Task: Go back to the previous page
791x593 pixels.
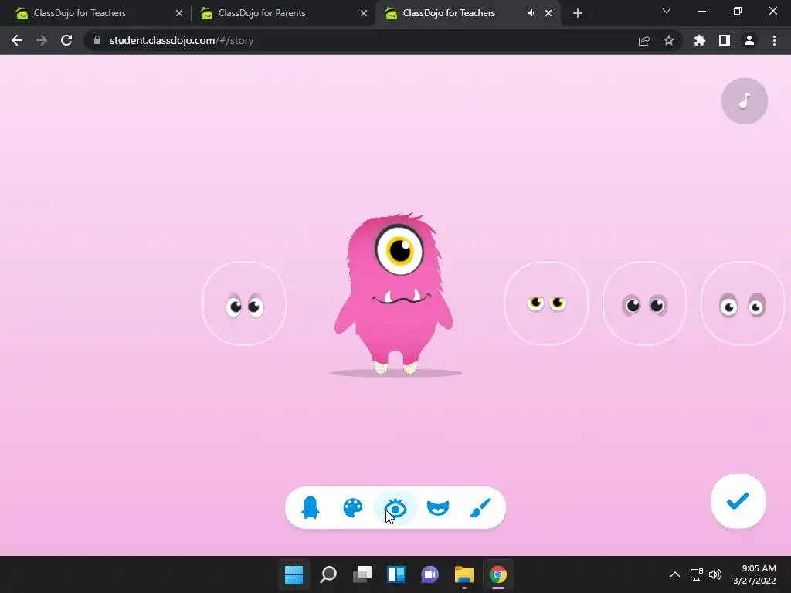Action: tap(17, 40)
